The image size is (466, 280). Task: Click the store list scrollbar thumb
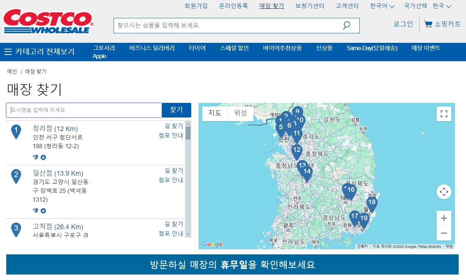(188, 133)
